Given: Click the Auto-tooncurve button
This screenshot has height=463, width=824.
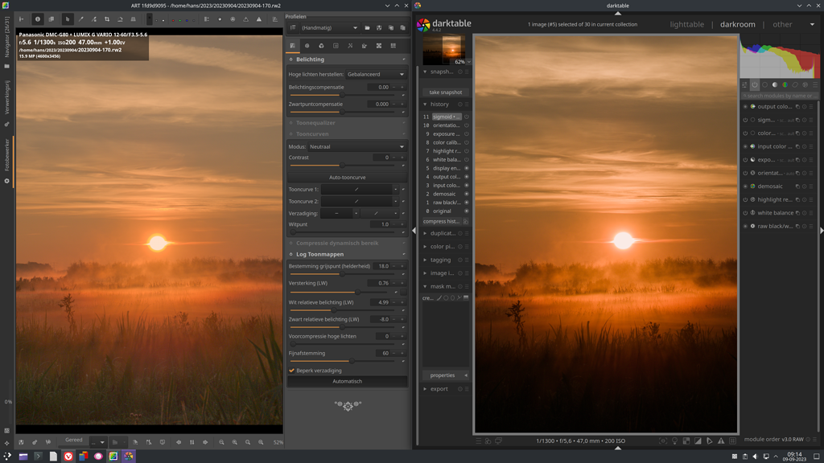Looking at the screenshot, I should [x=347, y=178].
